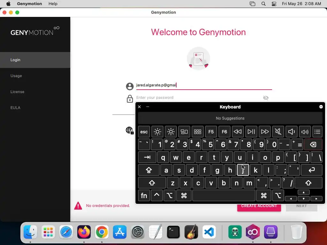This screenshot has width=327, height=245.
Task: Open the Login section in sidebar
Action: pyautogui.click(x=35, y=60)
